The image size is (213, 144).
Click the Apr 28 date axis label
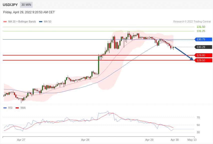pos(85,140)
